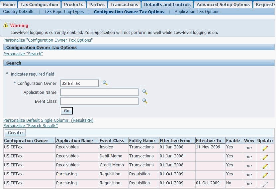Image resolution: width=276 pixels, height=189 pixels.
Task: Switch to the Tax Configuration tab
Action: [x=39, y=4]
